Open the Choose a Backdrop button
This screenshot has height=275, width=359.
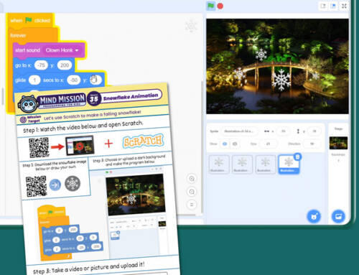(338, 216)
